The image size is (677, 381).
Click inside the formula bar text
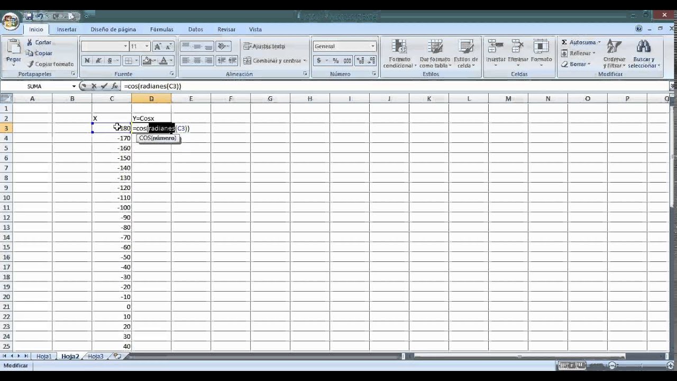153,86
